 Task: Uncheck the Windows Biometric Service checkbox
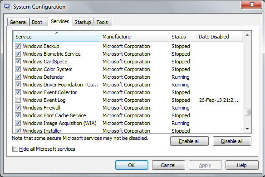point(18,54)
